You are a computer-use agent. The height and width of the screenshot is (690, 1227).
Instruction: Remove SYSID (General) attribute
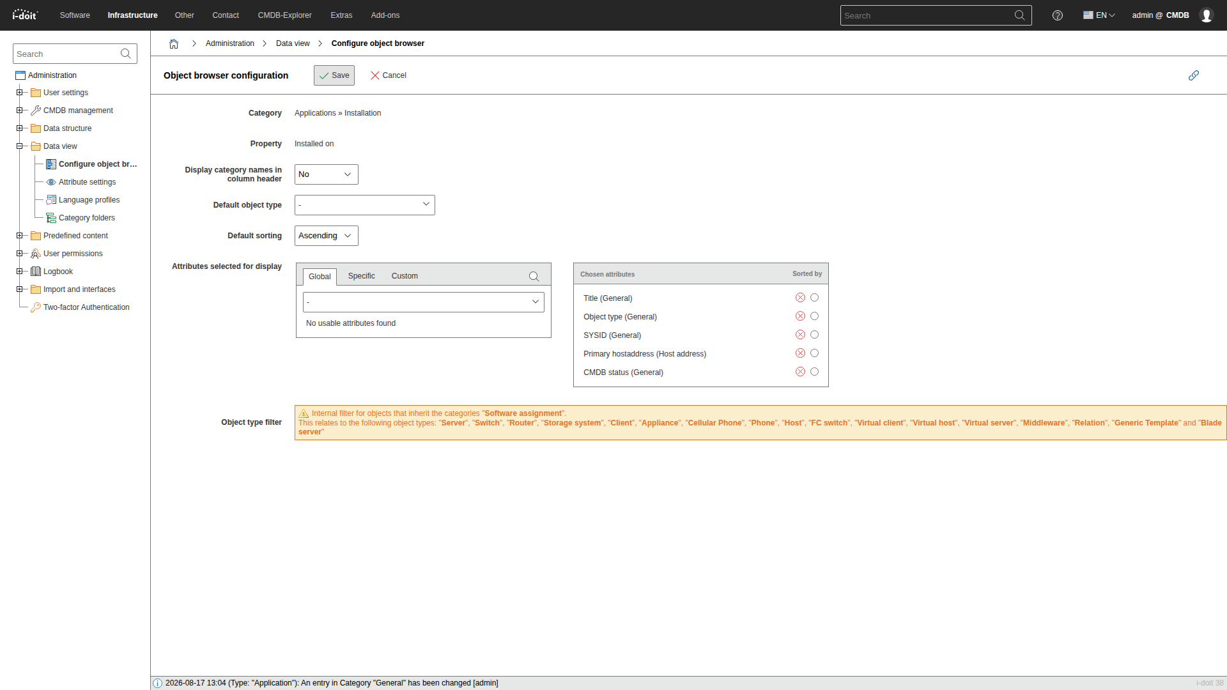click(x=800, y=335)
